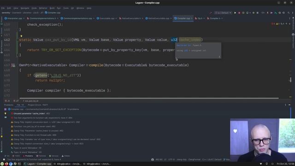The width and height of the screenshot is (295, 166).
Task: Click the clang-tidy status bar entry
Action: [182, 160]
